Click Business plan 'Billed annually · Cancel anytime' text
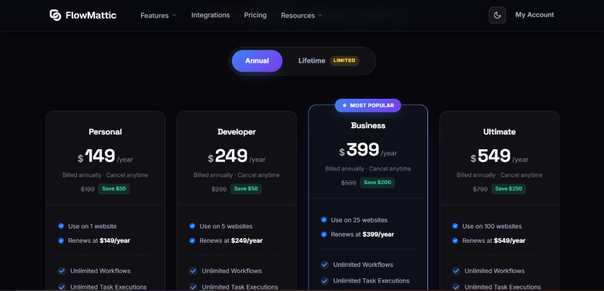Viewport: 604px width, 291px height. [x=368, y=169]
